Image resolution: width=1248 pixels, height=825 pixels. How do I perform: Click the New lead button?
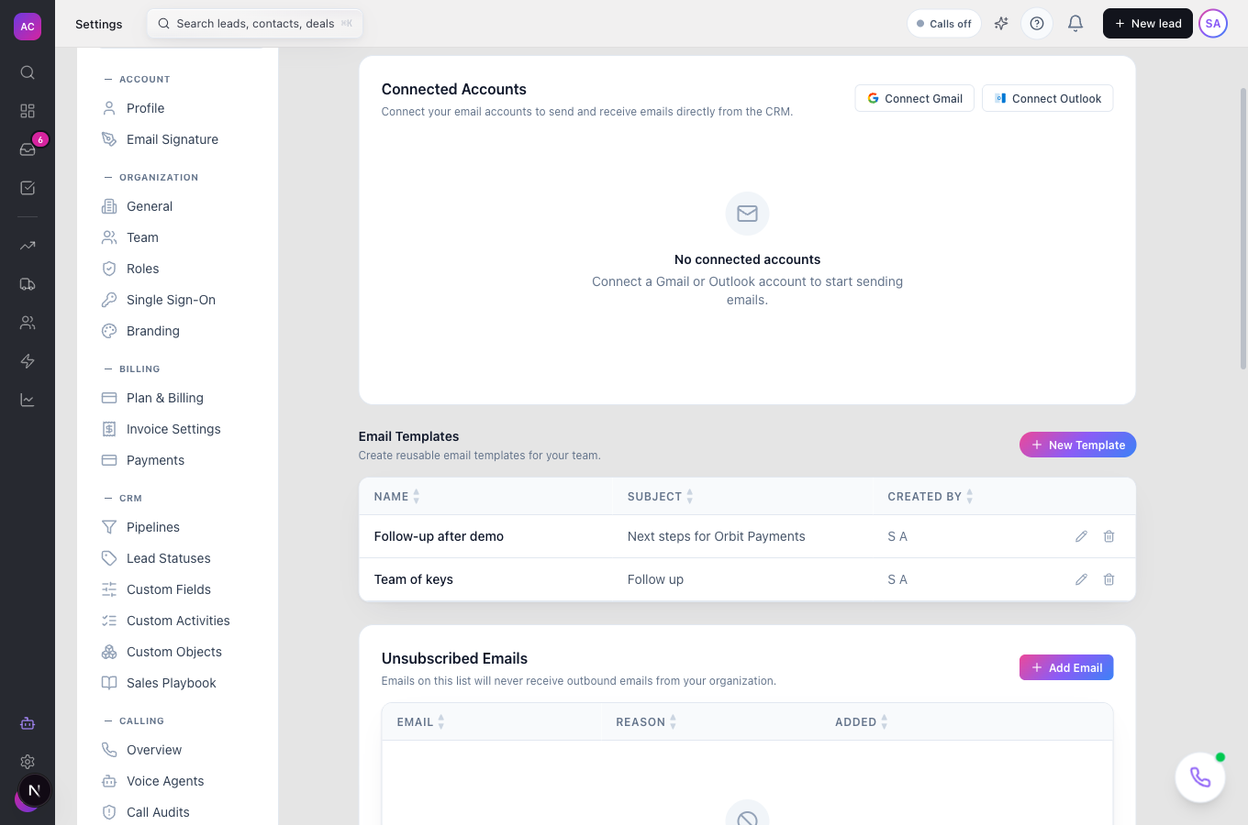click(x=1148, y=24)
